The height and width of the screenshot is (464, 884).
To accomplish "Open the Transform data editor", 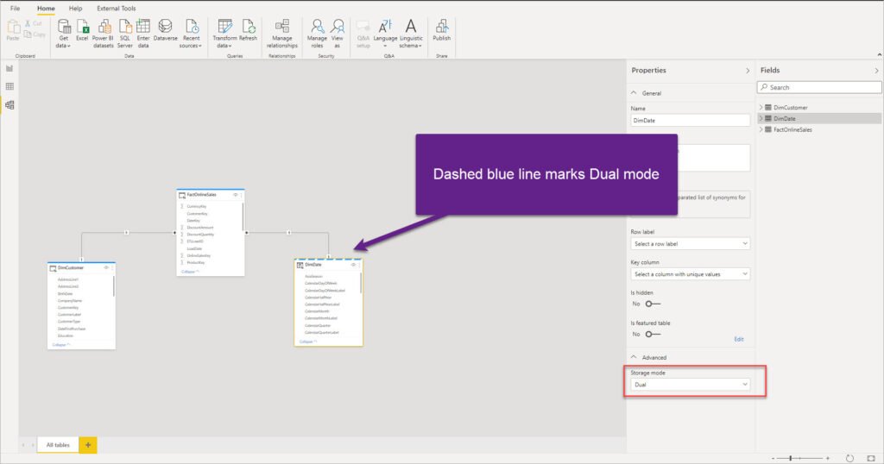I will [x=224, y=34].
